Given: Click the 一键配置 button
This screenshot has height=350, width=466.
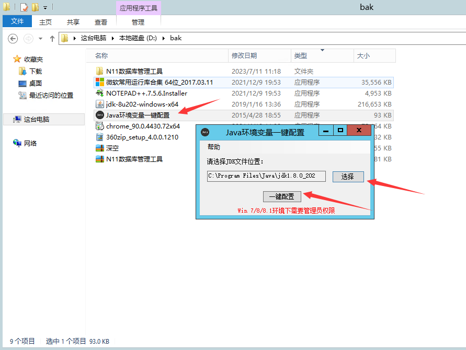Looking at the screenshot, I should pyautogui.click(x=281, y=196).
